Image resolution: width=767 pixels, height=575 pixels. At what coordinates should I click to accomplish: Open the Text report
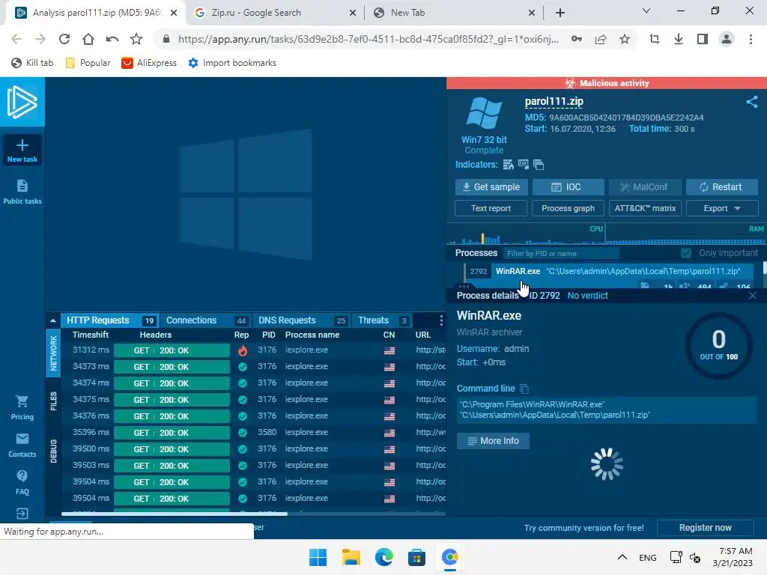pos(491,208)
